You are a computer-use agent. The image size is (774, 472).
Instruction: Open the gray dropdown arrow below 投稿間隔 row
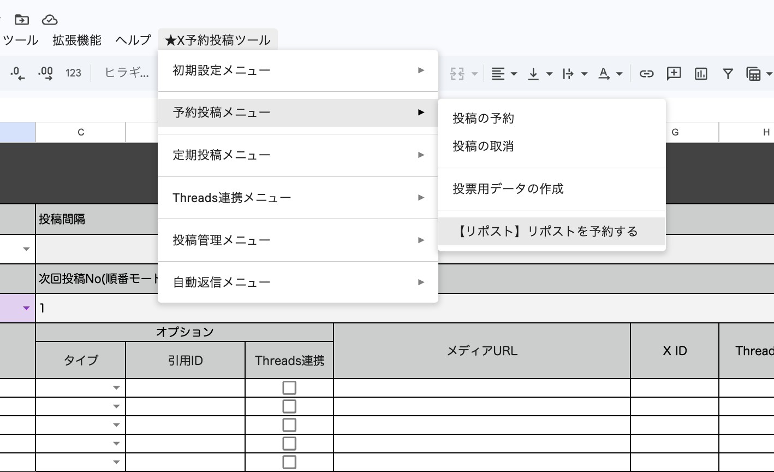click(x=26, y=249)
